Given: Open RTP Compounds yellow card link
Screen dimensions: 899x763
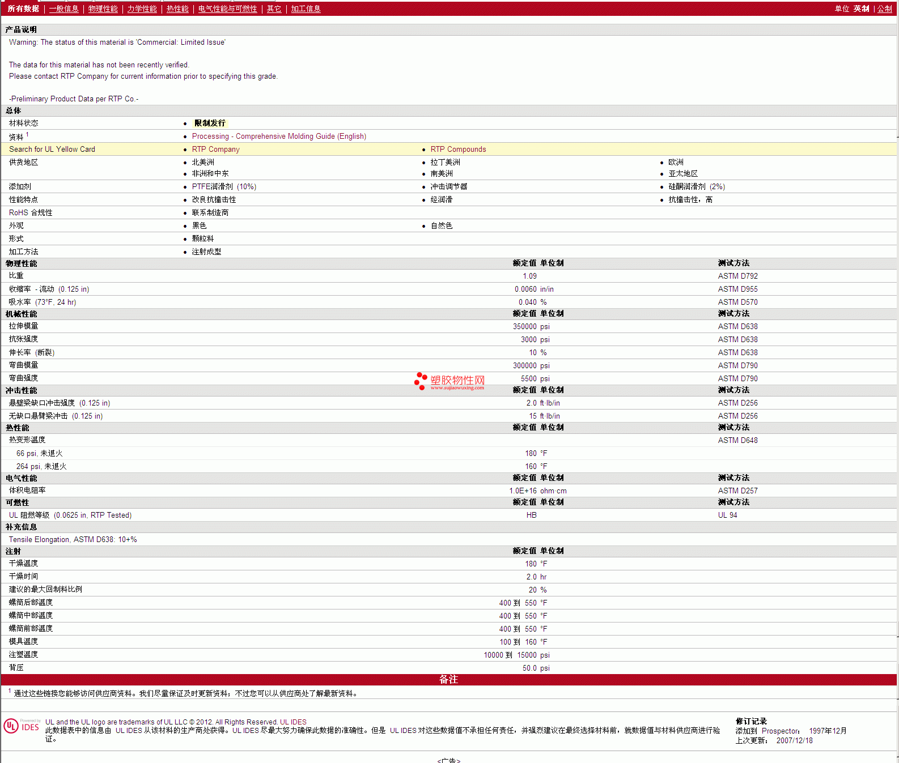Looking at the screenshot, I should pyautogui.click(x=458, y=150).
